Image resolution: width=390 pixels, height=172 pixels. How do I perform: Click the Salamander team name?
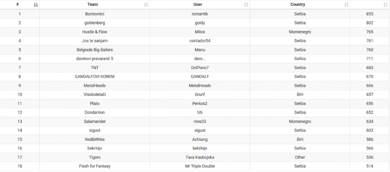pyautogui.click(x=94, y=121)
